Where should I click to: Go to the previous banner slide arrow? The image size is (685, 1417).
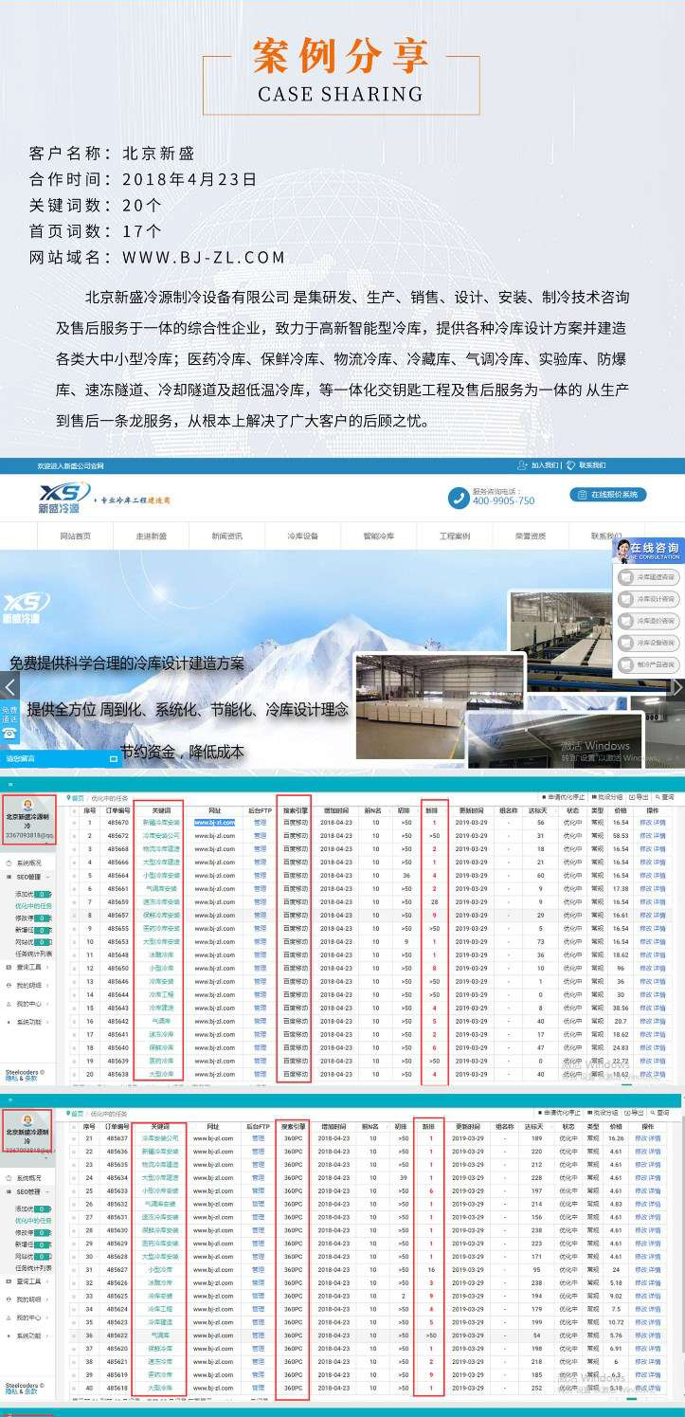9,686
